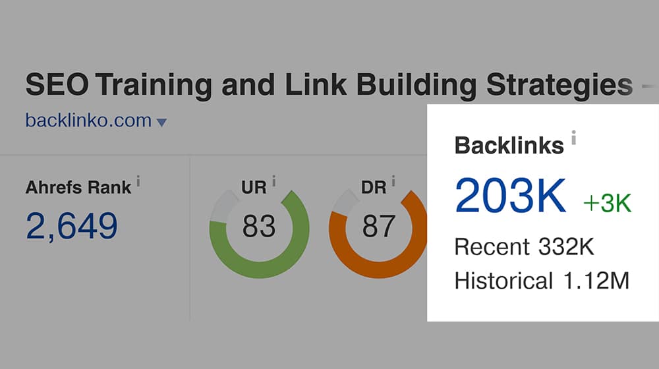Click the Ahrefs Rank value 2,649
The image size is (659, 369).
point(71,227)
